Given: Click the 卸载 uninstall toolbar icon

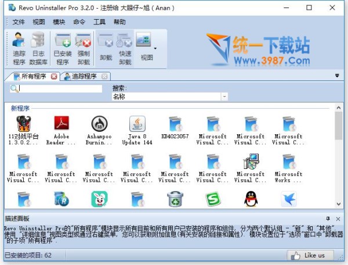Looking at the screenshot, I should point(106,47).
